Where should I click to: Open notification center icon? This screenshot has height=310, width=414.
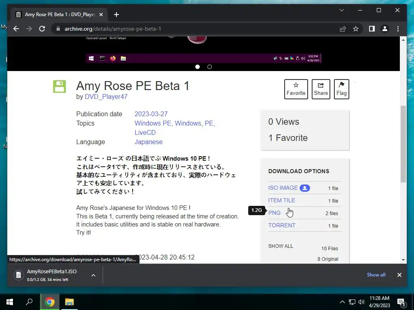(x=401, y=302)
